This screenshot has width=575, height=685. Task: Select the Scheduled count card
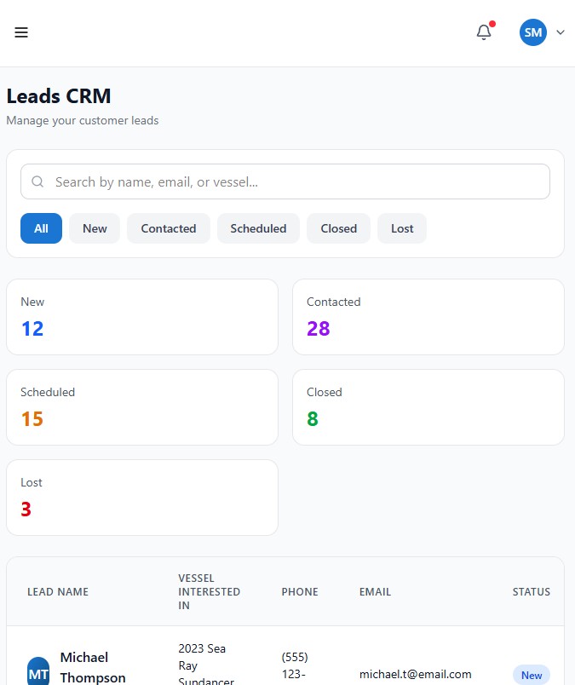coord(142,407)
